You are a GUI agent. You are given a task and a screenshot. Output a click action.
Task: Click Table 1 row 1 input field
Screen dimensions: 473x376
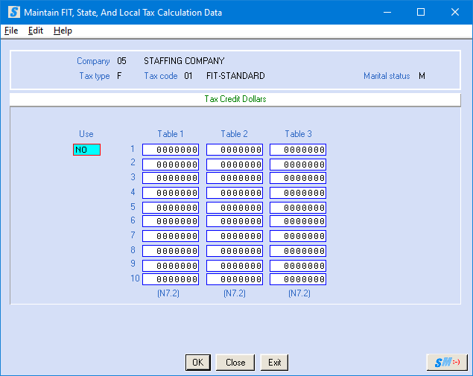coord(171,150)
